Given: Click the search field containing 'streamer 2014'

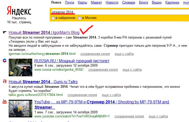Looking at the screenshot, I should pyautogui.click(x=120, y=12).
